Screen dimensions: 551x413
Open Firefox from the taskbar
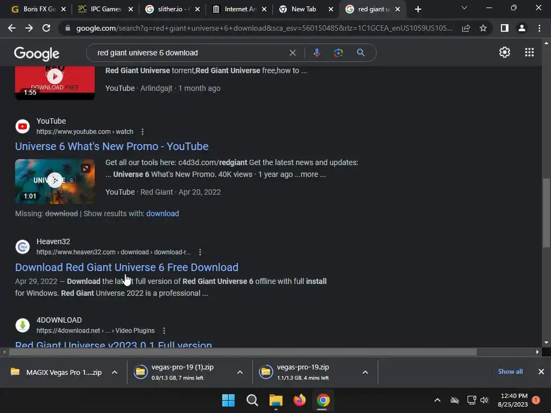click(299, 400)
